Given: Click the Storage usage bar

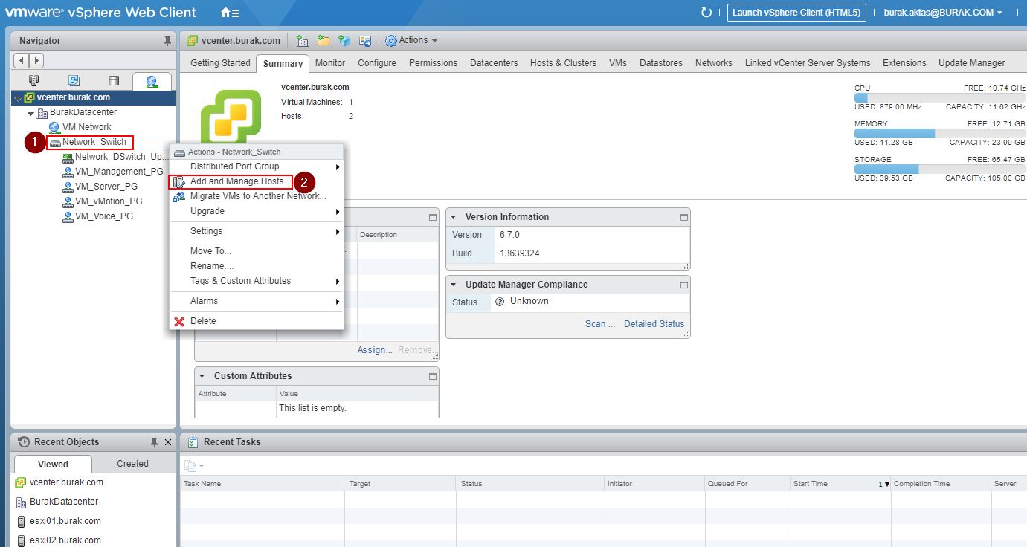Looking at the screenshot, I should (939, 169).
